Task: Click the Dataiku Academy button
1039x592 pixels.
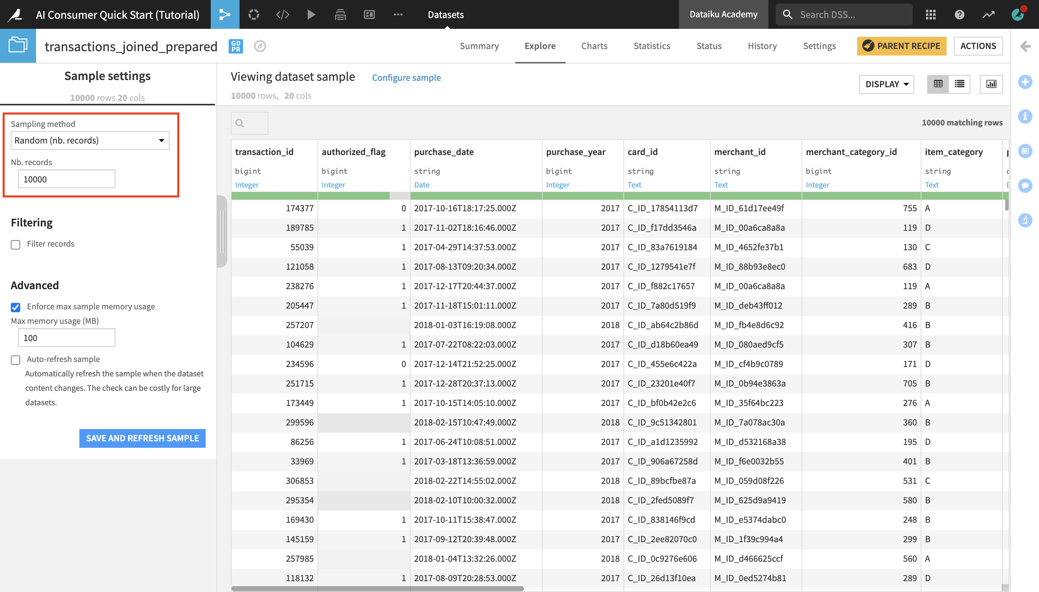Action: click(723, 14)
